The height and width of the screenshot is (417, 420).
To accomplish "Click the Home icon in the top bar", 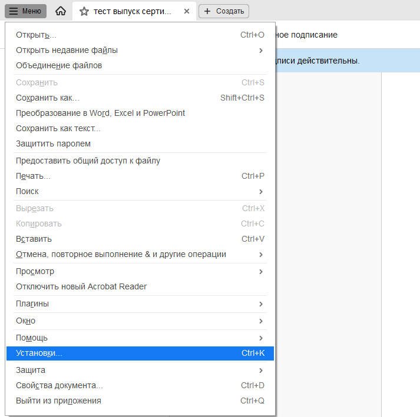I will (x=60, y=11).
